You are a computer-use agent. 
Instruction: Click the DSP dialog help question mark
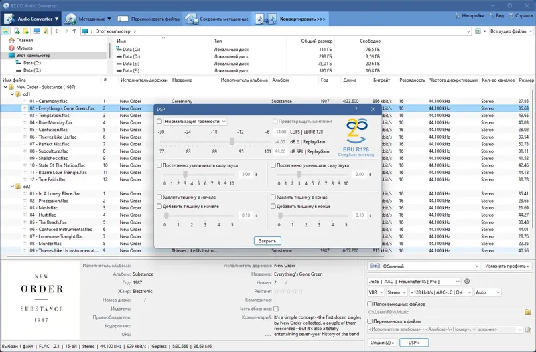pyautogui.click(x=356, y=109)
